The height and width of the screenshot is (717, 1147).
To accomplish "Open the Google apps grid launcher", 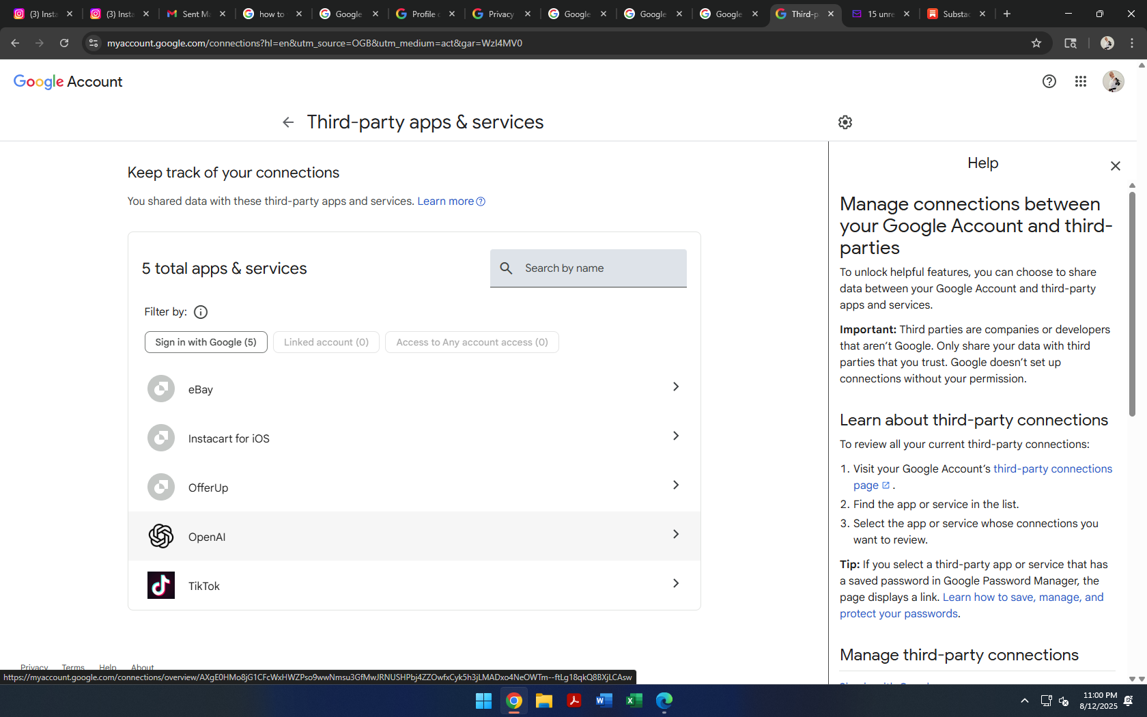I will [1081, 82].
